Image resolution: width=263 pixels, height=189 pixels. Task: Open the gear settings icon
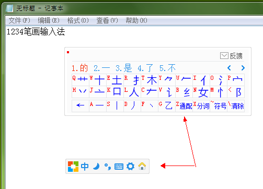pyautogui.click(x=131, y=167)
